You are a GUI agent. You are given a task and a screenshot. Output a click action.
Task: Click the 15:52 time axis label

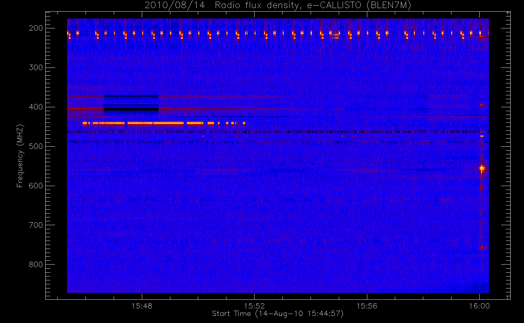[x=254, y=306]
